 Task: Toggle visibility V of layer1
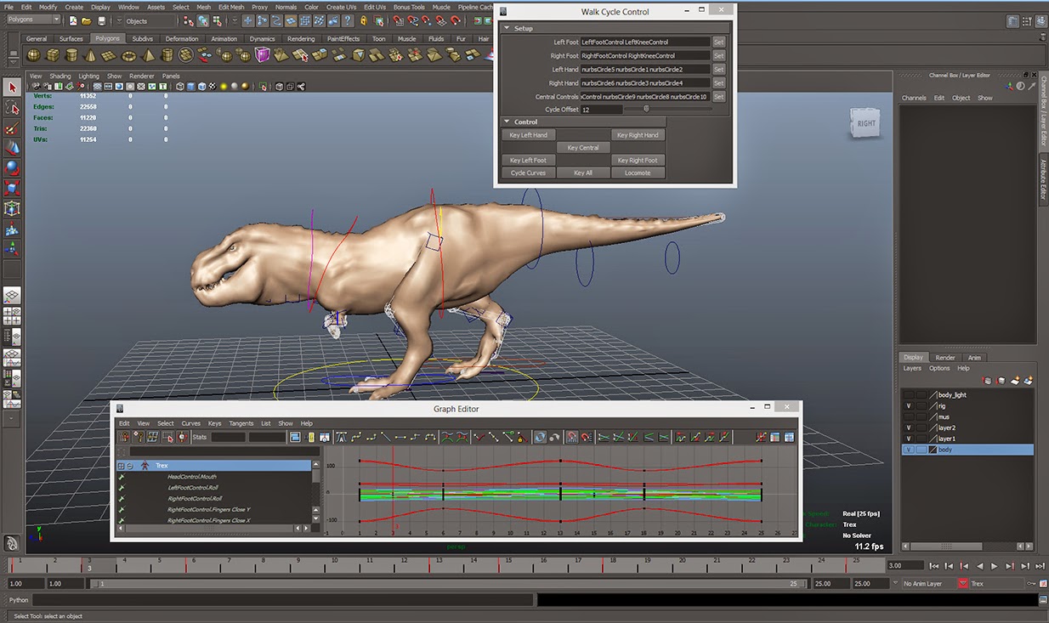pos(909,439)
